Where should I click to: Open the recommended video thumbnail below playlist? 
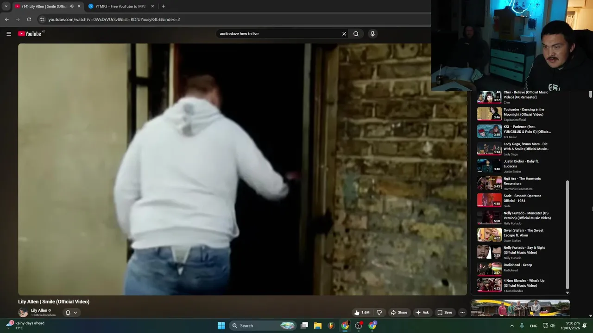[x=520, y=308]
